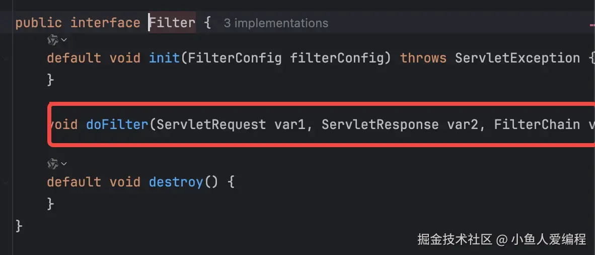Open the '3 implementations' inlay hint
Screen dimensions: 595x255
tap(276, 23)
